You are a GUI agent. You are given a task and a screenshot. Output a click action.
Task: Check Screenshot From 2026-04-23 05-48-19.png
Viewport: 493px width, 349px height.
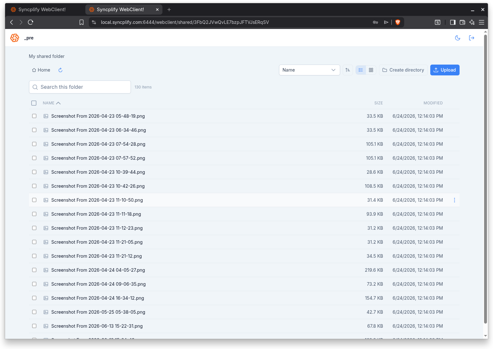click(x=34, y=116)
